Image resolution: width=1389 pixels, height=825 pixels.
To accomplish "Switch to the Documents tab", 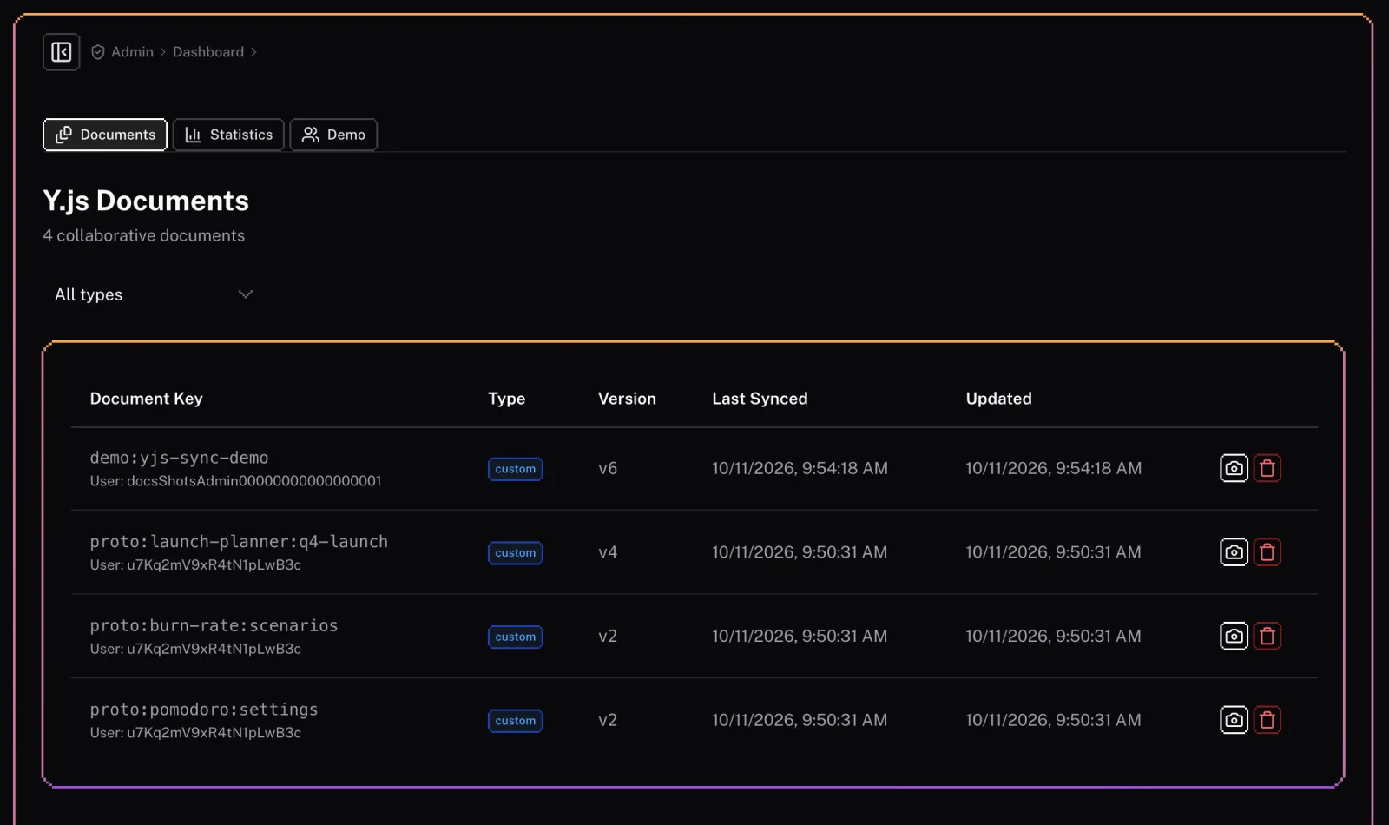I will point(105,135).
